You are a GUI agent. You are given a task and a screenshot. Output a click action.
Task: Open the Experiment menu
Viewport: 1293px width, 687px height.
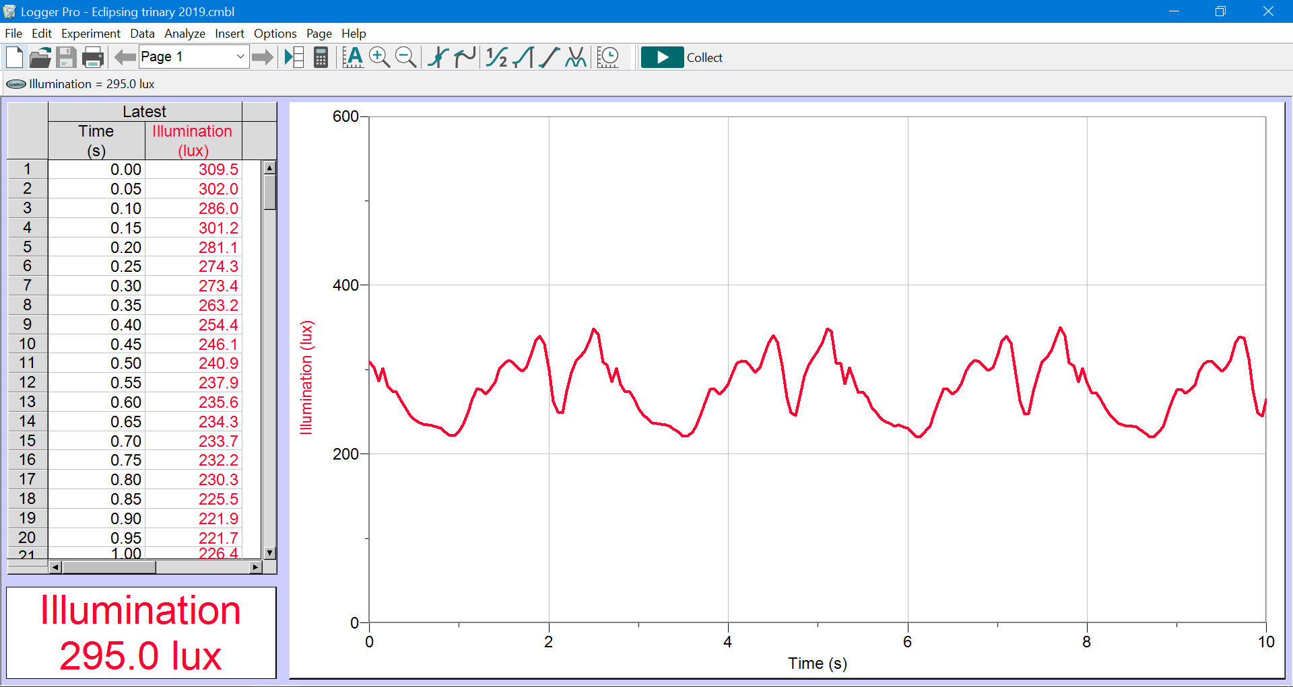(90, 34)
